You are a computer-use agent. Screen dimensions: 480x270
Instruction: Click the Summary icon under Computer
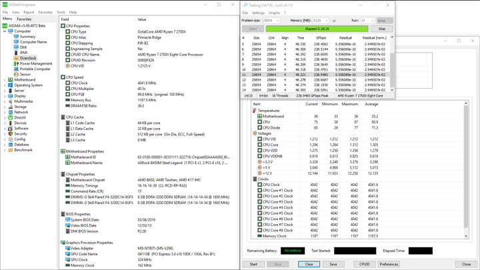pyautogui.click(x=16, y=37)
